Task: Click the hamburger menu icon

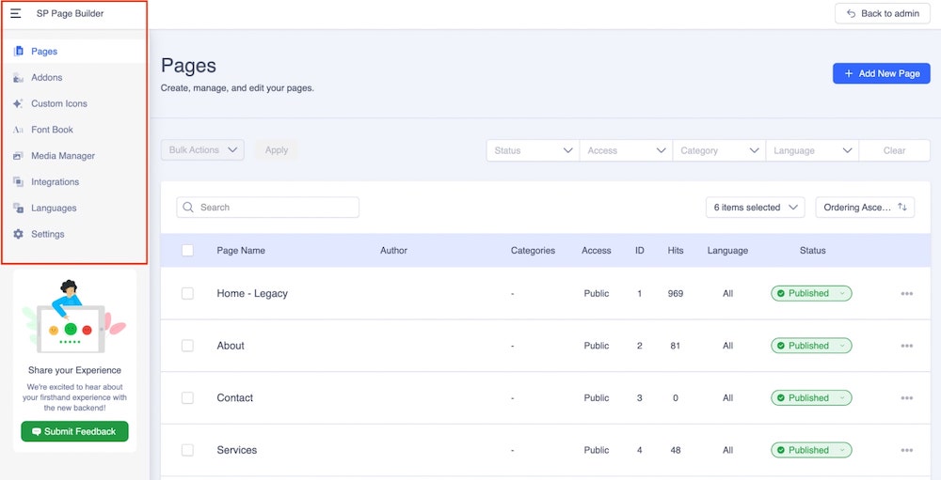Action: (x=16, y=14)
